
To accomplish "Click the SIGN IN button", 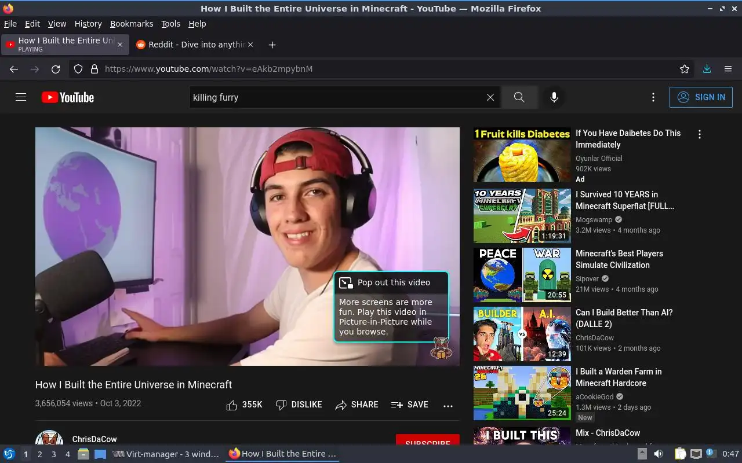I will (701, 97).
